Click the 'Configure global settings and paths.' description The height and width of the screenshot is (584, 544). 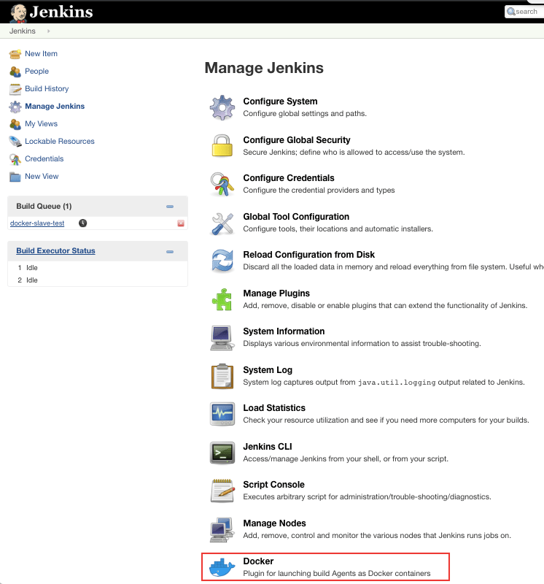305,114
